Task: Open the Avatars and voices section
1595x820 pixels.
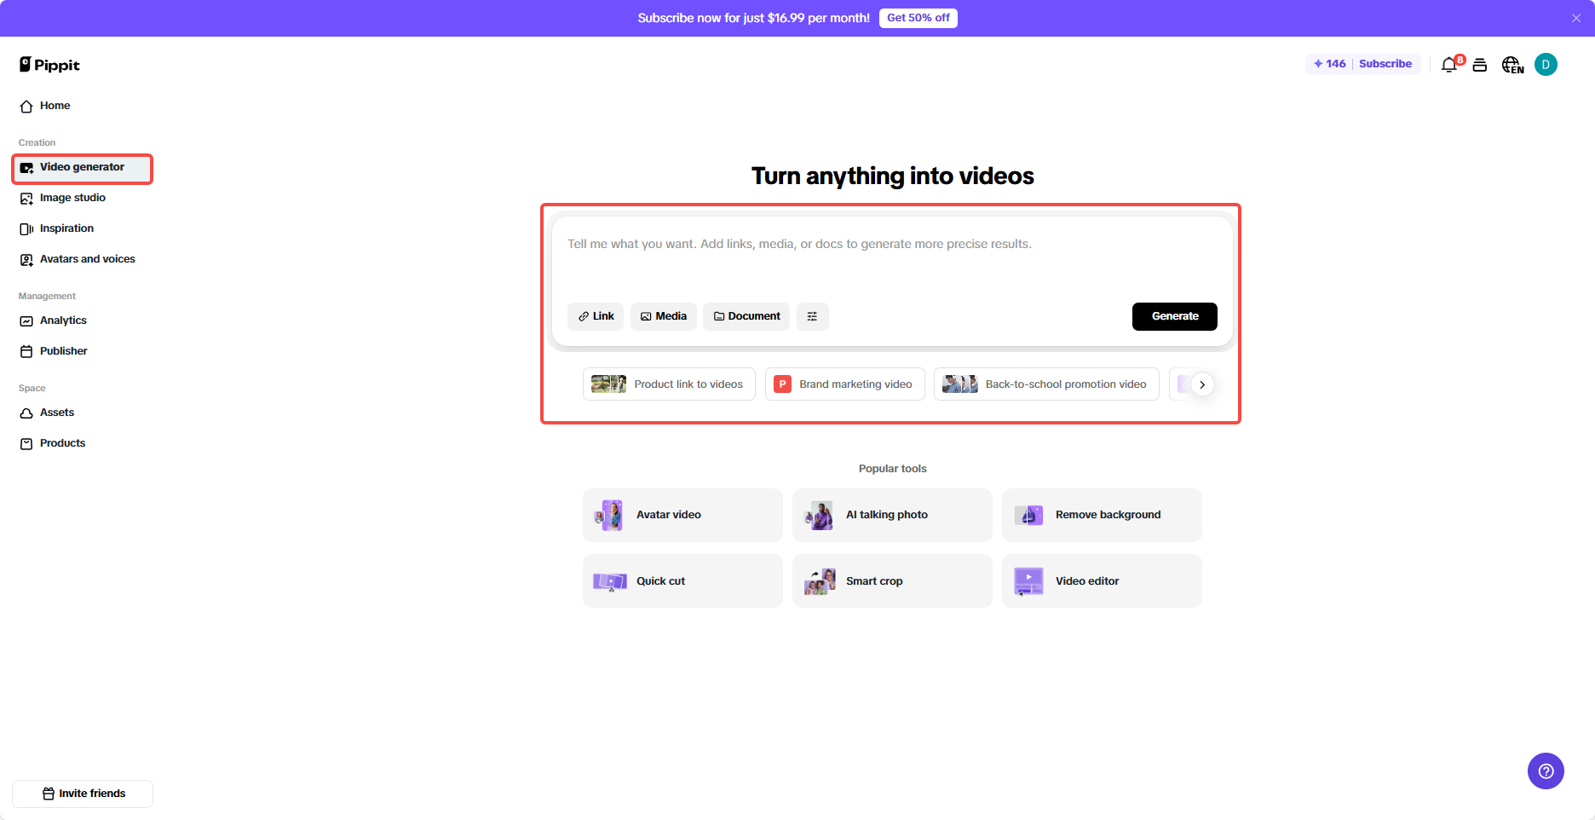Action: click(87, 258)
